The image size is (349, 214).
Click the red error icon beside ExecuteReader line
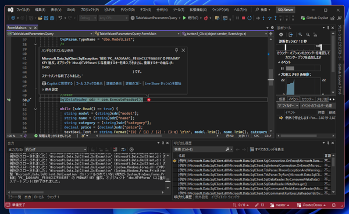149,100
